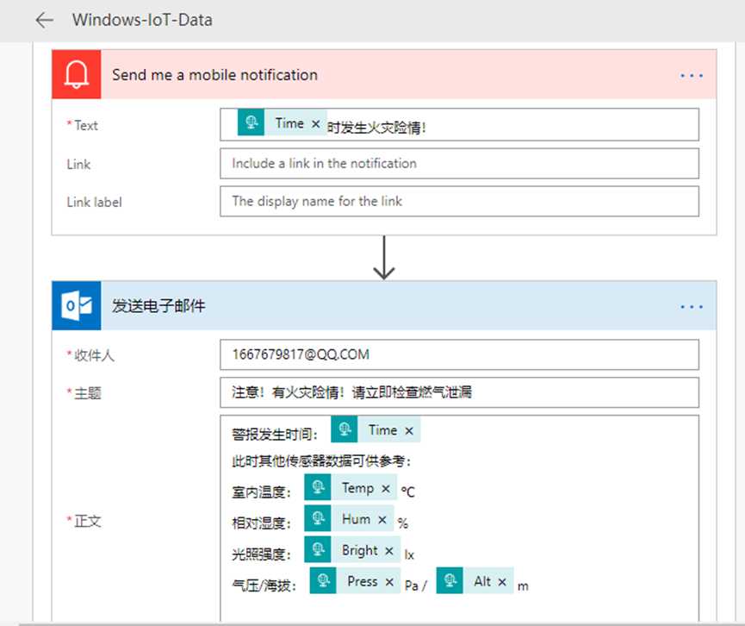This screenshot has height=626, width=745.
Task: Open the mobile notification action's ellipsis menu
Action: (x=692, y=76)
